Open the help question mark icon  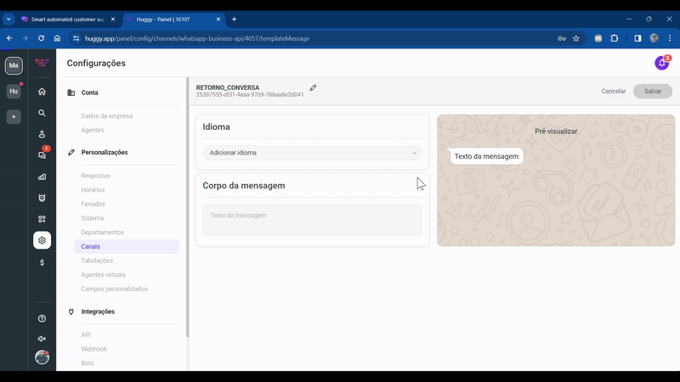coord(42,319)
